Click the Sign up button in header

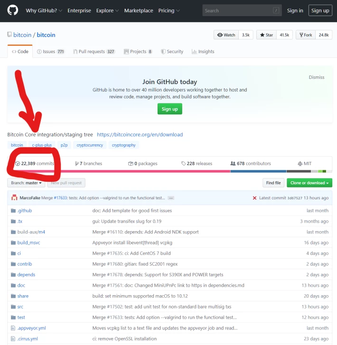(x=320, y=10)
